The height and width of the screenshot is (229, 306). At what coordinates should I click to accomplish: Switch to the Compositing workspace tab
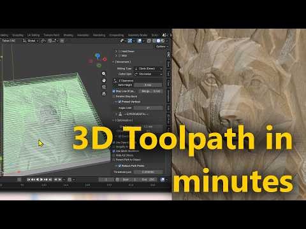(x=117, y=35)
